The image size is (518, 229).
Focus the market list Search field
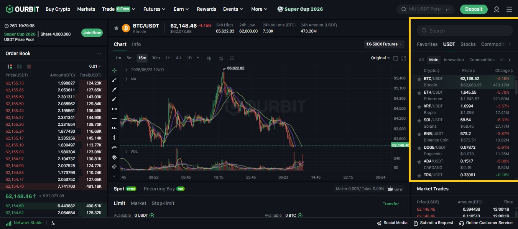465,31
